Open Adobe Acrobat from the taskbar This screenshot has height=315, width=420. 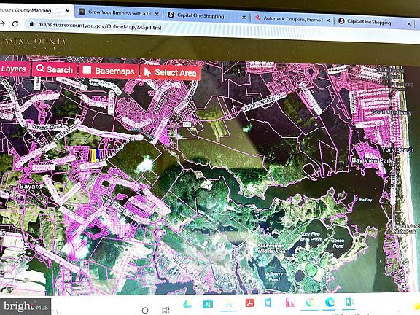click(249, 303)
